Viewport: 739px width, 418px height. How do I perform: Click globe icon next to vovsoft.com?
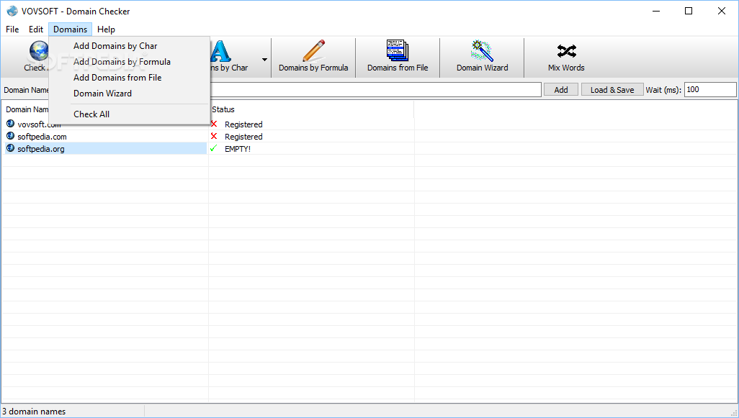pyautogui.click(x=10, y=124)
